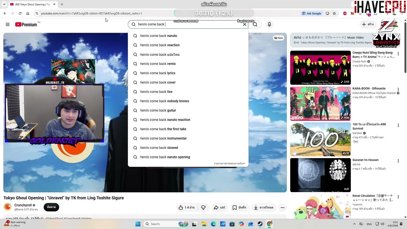
Task: Choose suggestion "hero's come back แปลไทย"
Action: 188,54
